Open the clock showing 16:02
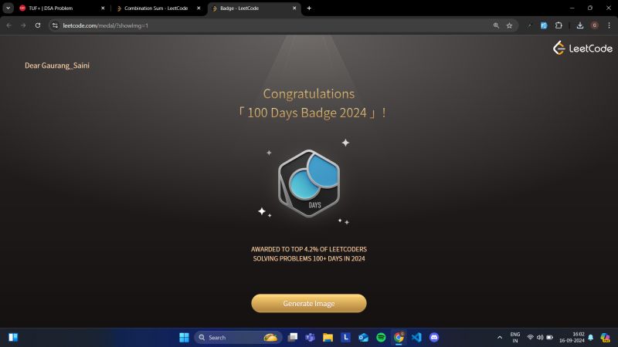The width and height of the screenshot is (618, 347). point(572,337)
